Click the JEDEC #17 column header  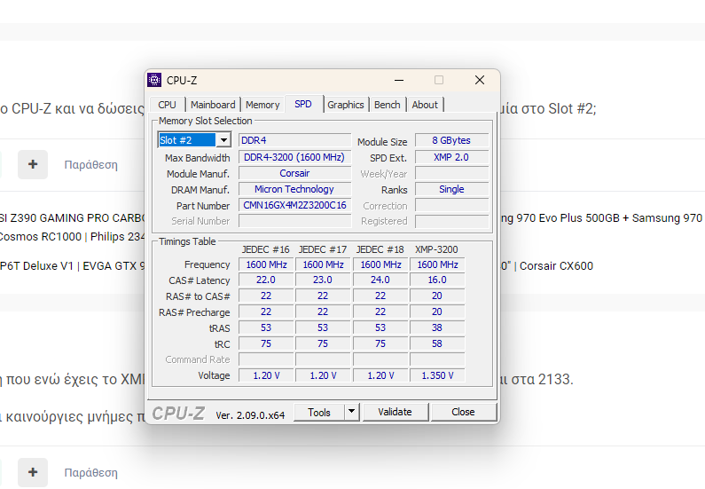(x=323, y=249)
